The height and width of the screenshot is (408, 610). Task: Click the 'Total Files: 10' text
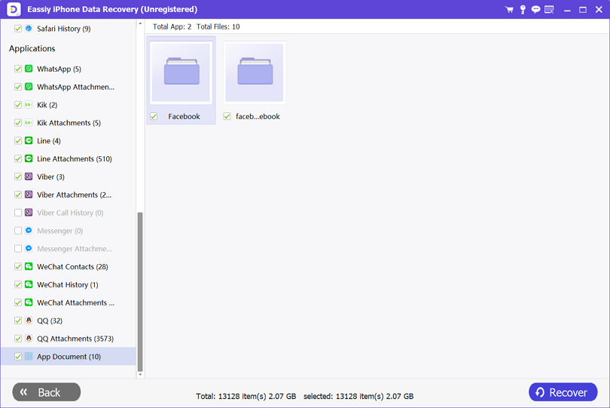tap(218, 26)
